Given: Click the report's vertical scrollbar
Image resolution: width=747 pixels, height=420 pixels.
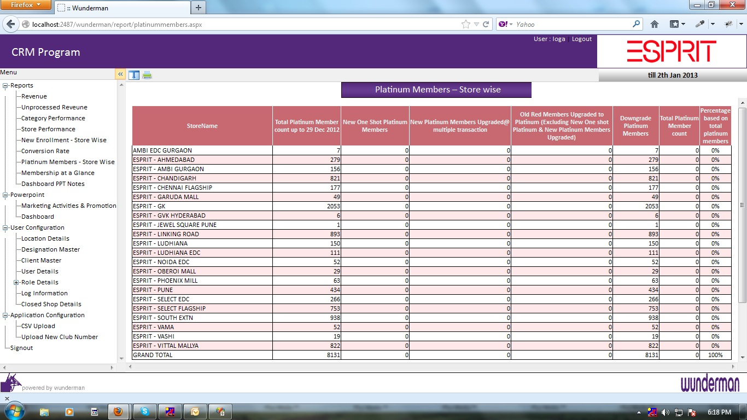Looking at the screenshot, I should [742, 205].
